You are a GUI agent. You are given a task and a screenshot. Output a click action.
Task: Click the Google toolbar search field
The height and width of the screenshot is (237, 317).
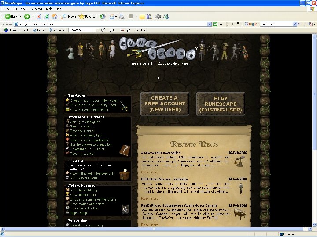click(276, 24)
